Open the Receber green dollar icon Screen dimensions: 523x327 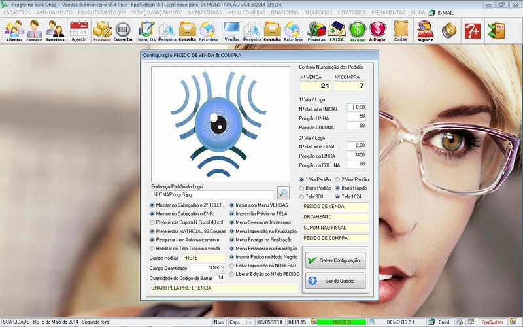pos(358,30)
